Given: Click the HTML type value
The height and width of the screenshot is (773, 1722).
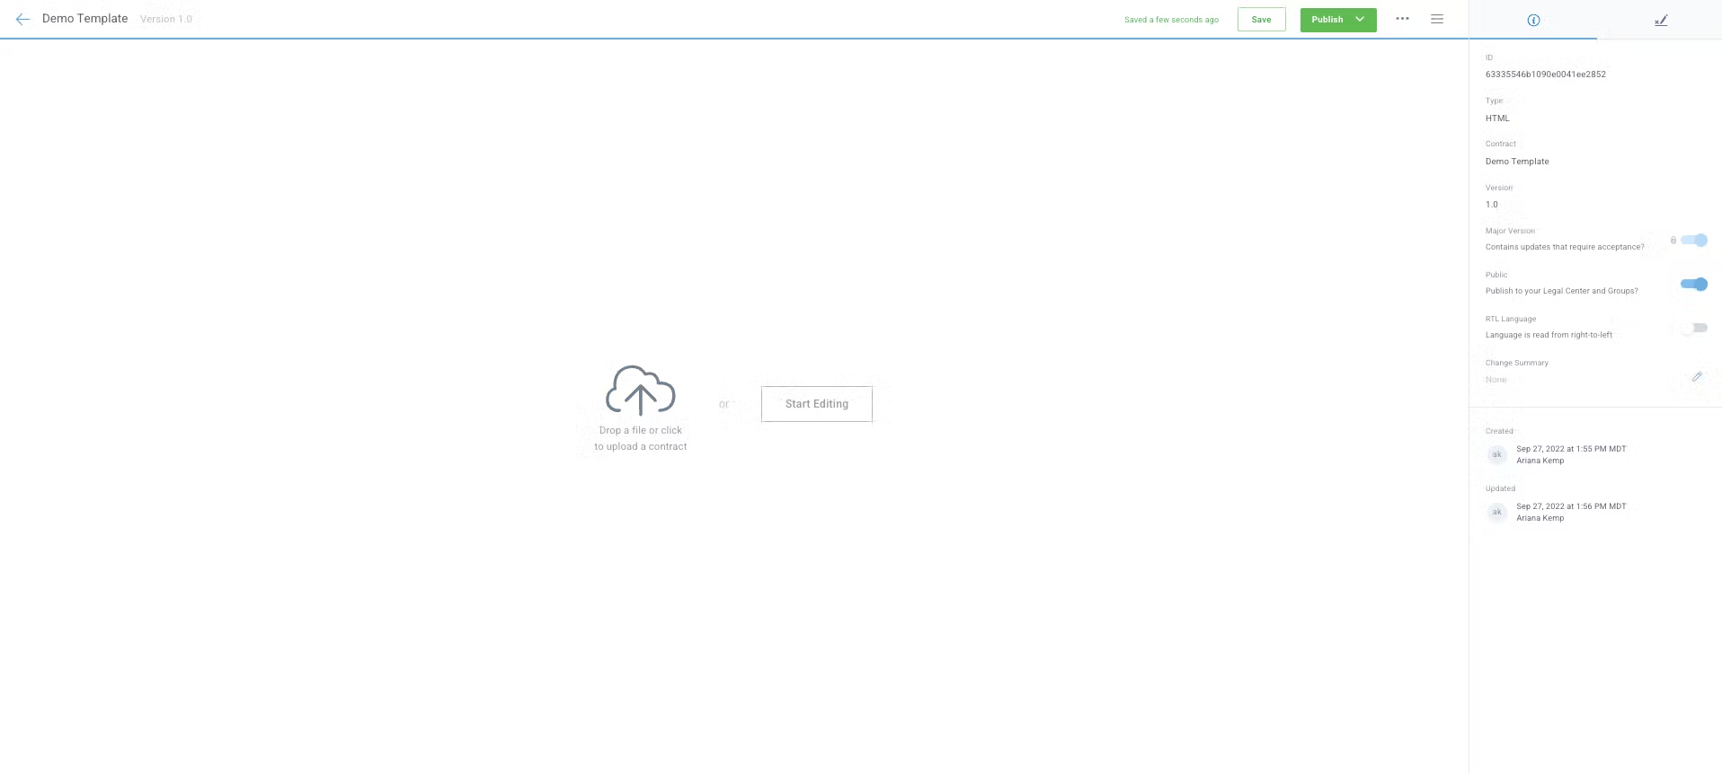Looking at the screenshot, I should pyautogui.click(x=1497, y=119).
